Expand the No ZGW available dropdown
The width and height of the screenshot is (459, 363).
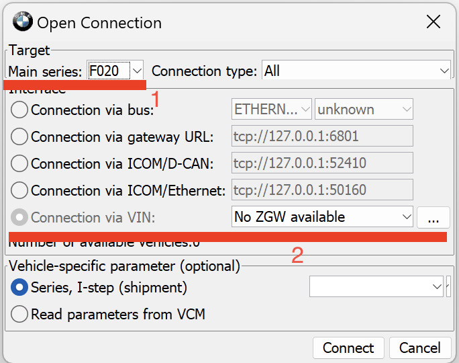click(x=322, y=216)
